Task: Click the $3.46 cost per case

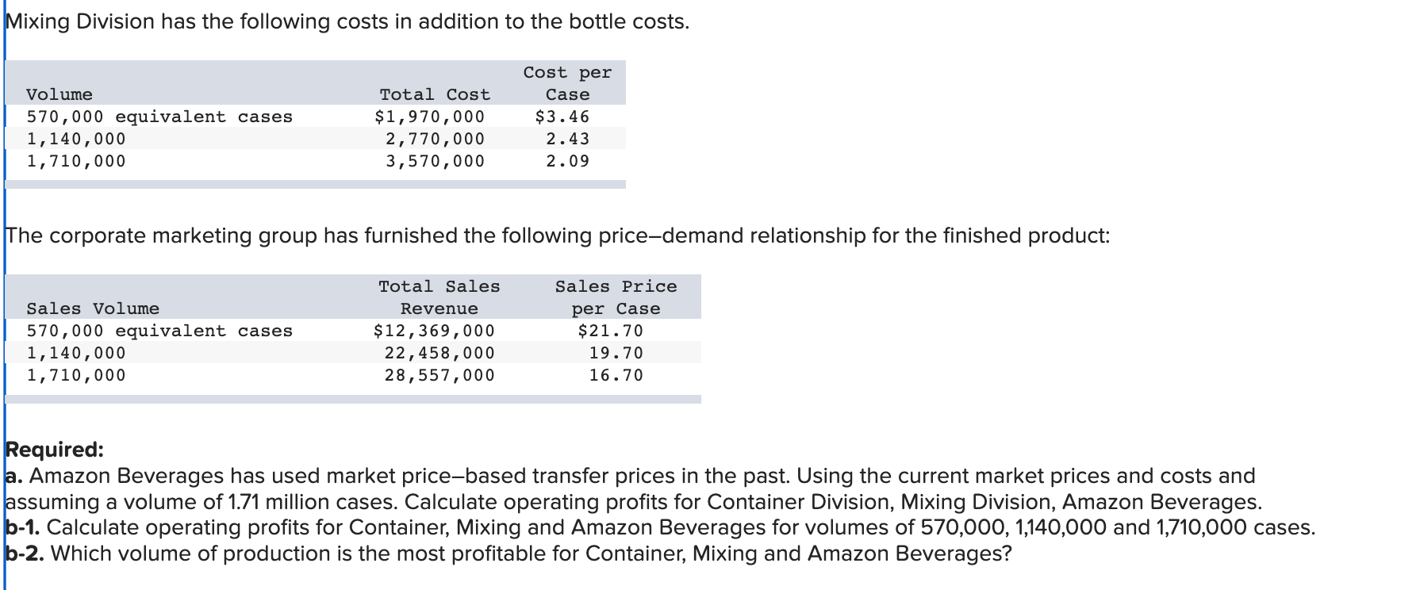Action: (562, 117)
